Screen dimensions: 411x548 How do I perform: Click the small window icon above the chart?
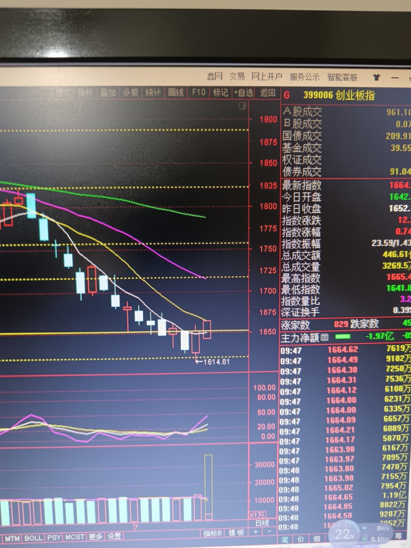click(x=242, y=106)
